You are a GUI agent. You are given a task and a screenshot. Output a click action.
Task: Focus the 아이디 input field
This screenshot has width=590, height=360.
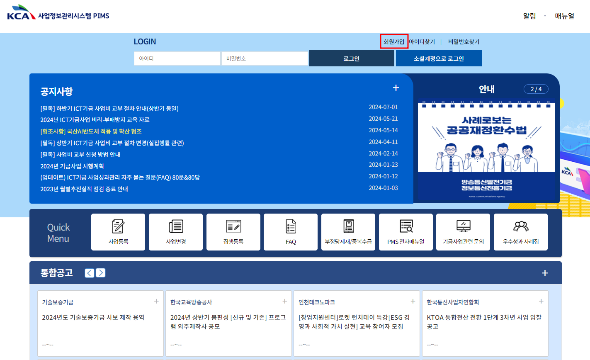(x=177, y=58)
